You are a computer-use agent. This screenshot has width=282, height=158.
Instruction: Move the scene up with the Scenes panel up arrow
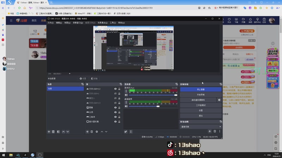(63, 132)
